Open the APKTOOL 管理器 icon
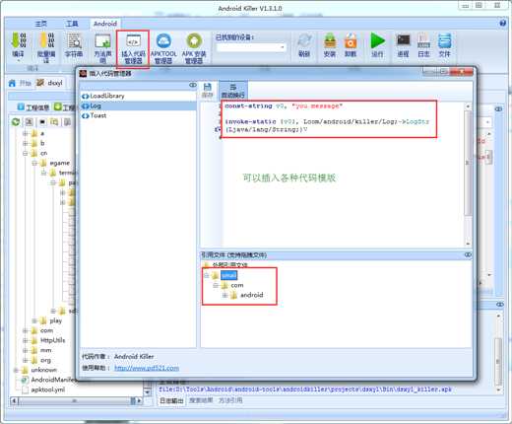The height and width of the screenshot is (424, 512). tap(163, 41)
